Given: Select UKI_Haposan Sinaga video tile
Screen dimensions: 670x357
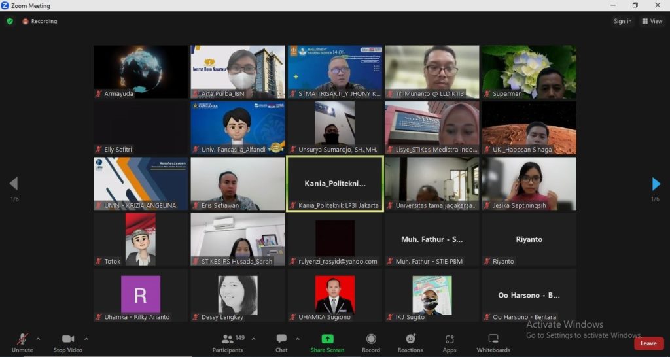Looking at the screenshot, I should 529,127.
